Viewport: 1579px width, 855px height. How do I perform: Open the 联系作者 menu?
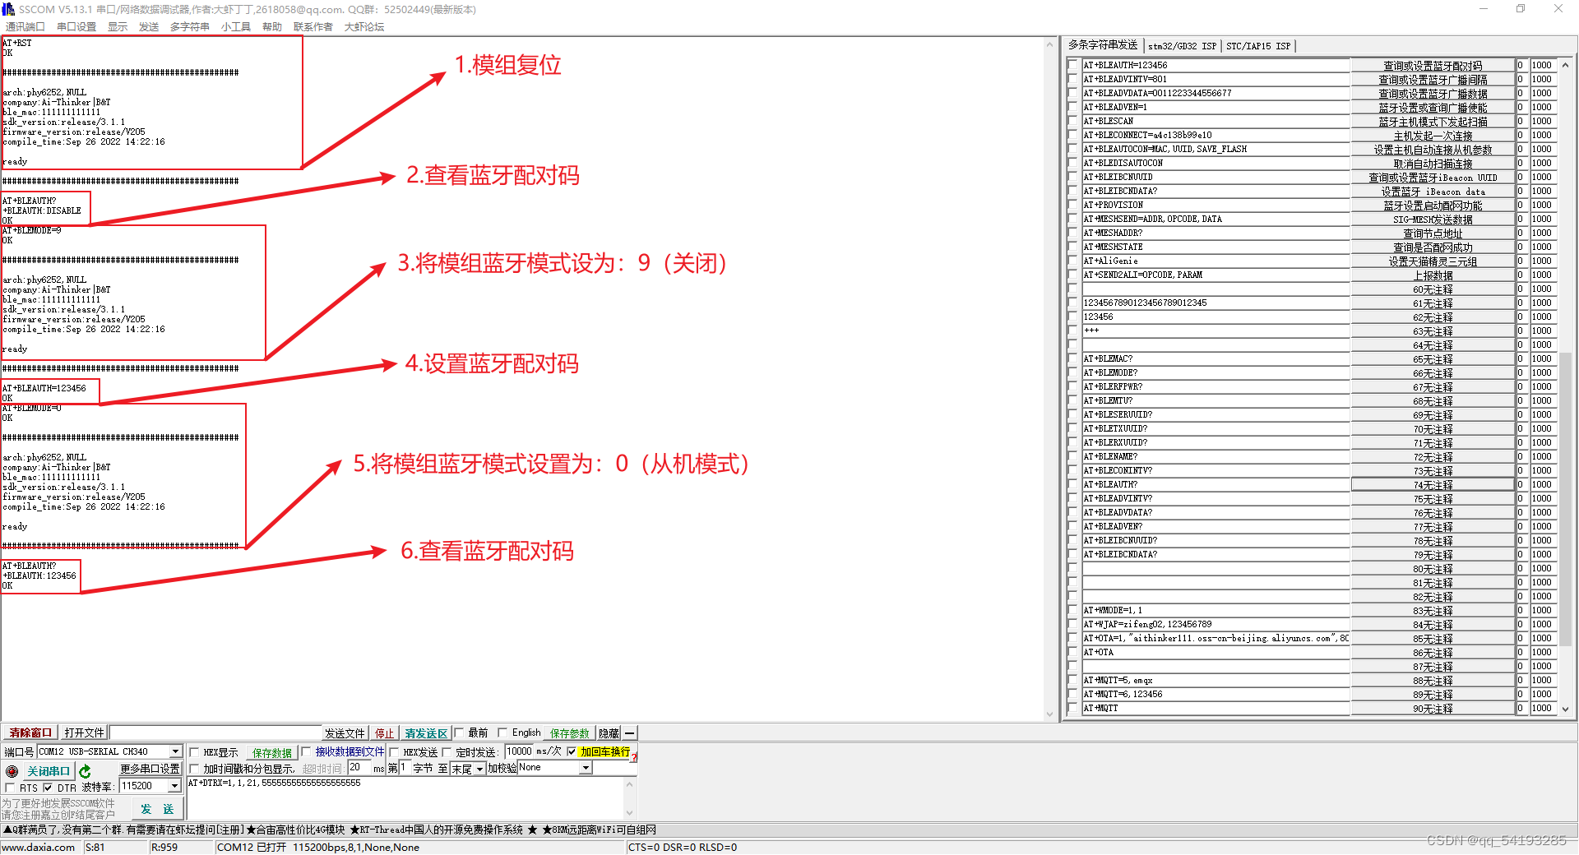313,27
